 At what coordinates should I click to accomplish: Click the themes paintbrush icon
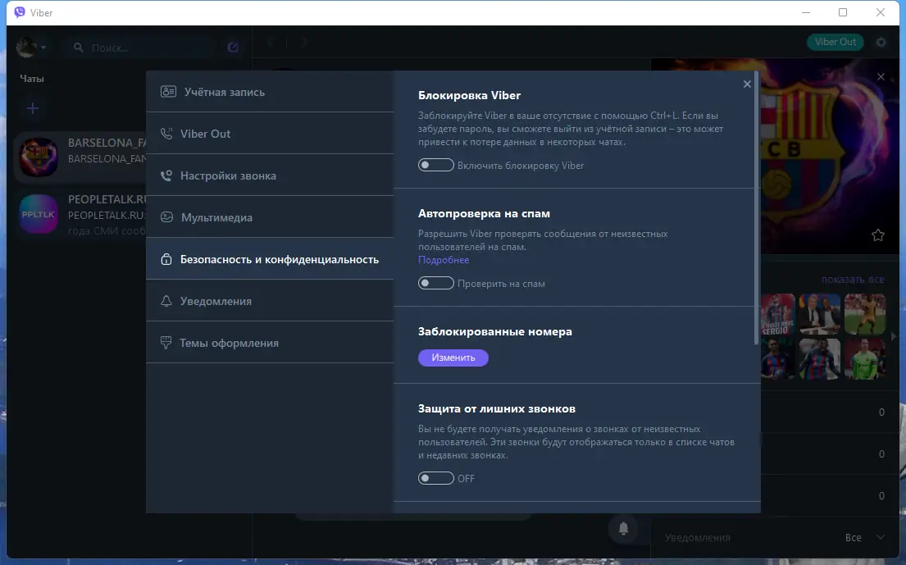coord(166,343)
